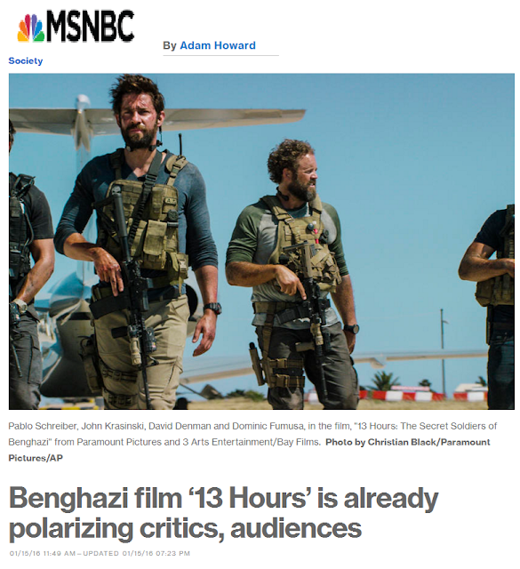This screenshot has height=569, width=520.
Task: Open the MSNBC wordmark home link
Action: [90, 26]
